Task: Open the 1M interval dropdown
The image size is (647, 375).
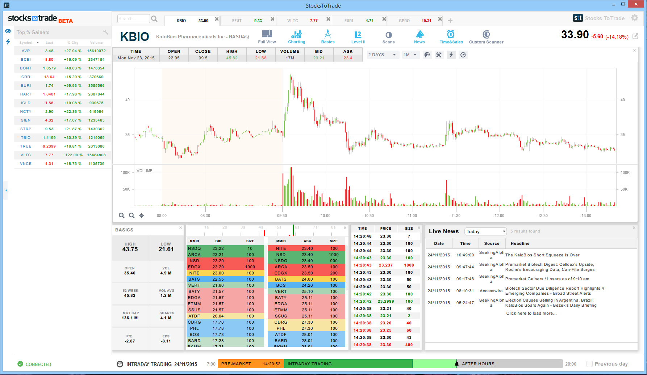Action: (410, 55)
